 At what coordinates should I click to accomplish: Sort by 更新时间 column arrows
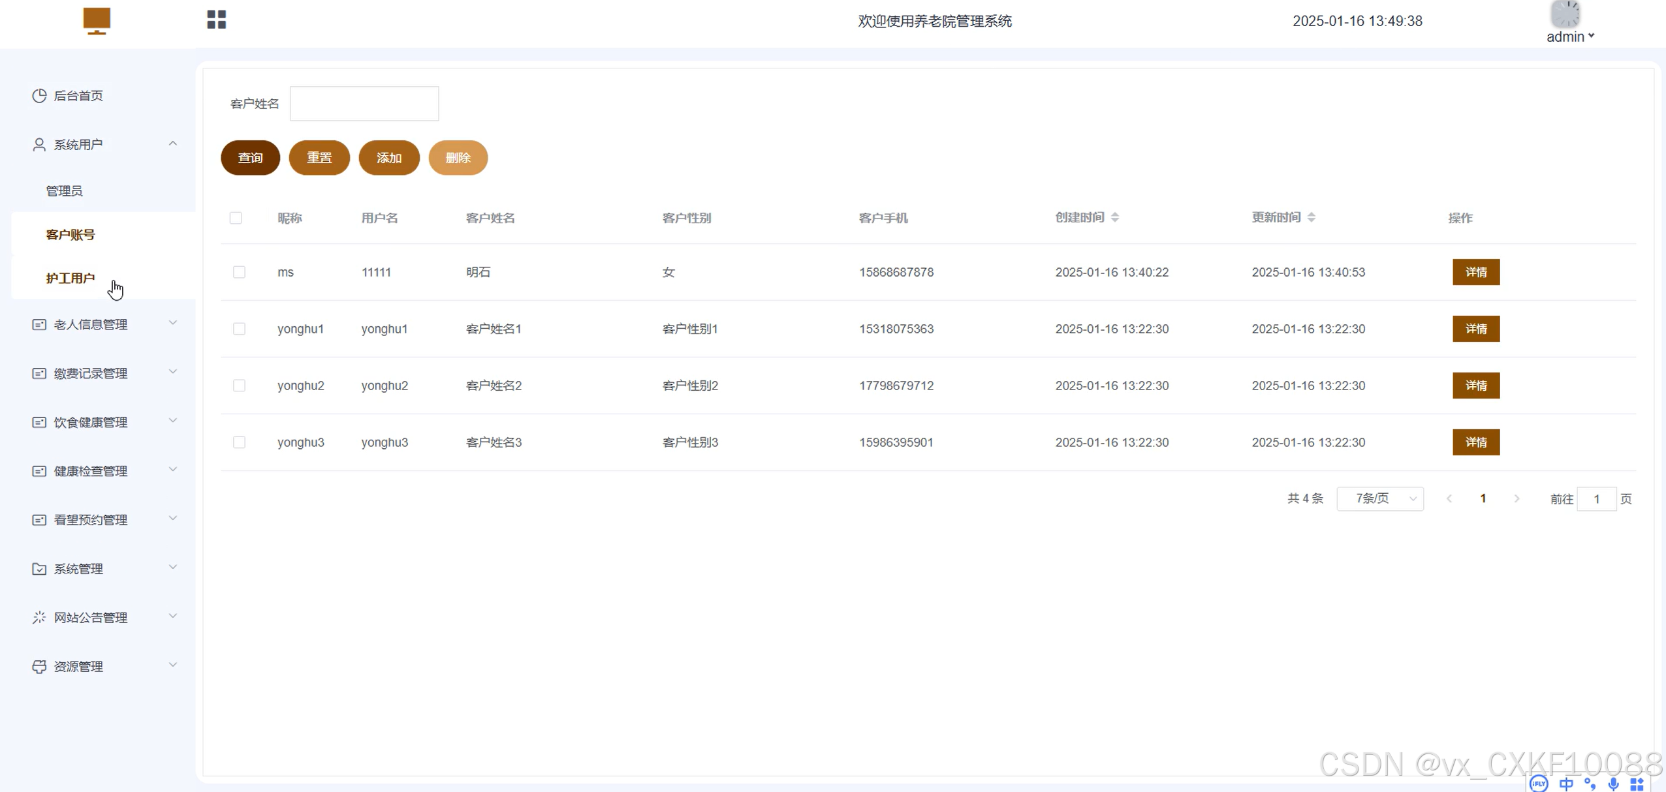click(x=1312, y=217)
